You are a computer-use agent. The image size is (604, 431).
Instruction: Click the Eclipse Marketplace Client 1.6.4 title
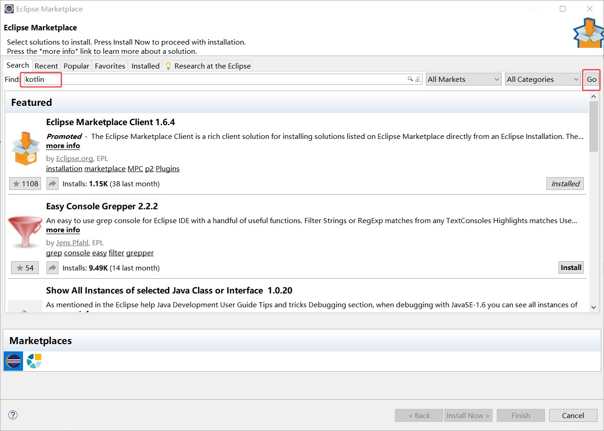(110, 122)
